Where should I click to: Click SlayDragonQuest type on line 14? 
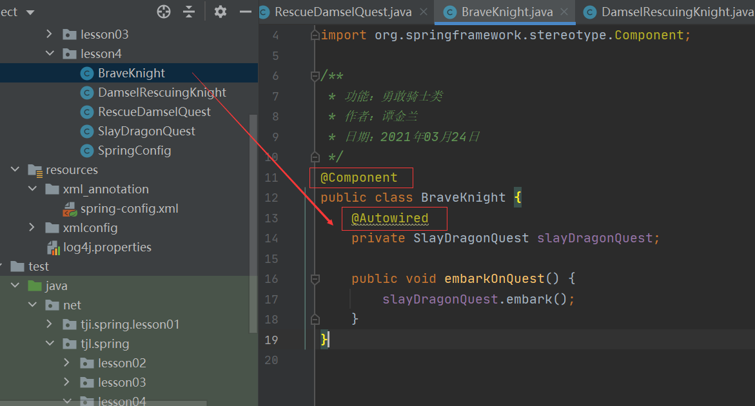[x=471, y=238]
